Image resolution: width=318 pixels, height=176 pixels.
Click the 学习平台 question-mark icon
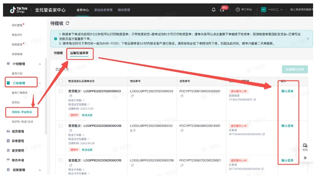(x=237, y=9)
